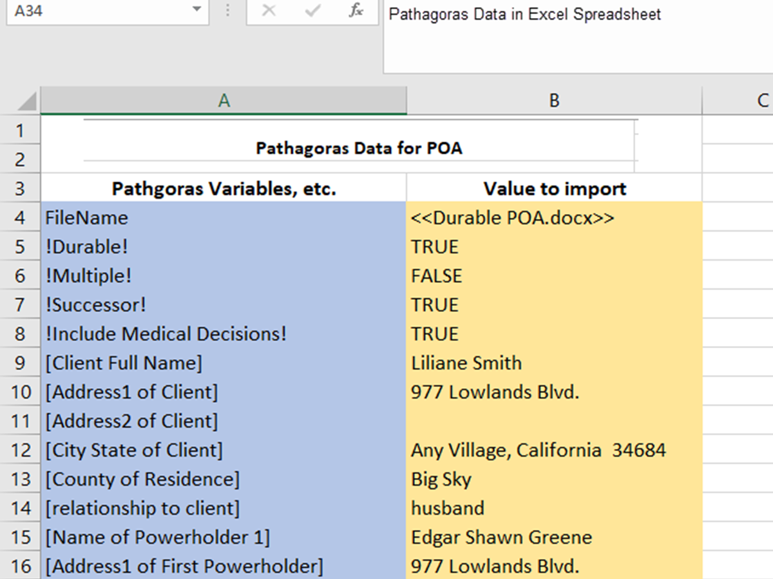Viewport: 773px width, 579px height.
Task: Select the husband cell
Action: [555, 508]
